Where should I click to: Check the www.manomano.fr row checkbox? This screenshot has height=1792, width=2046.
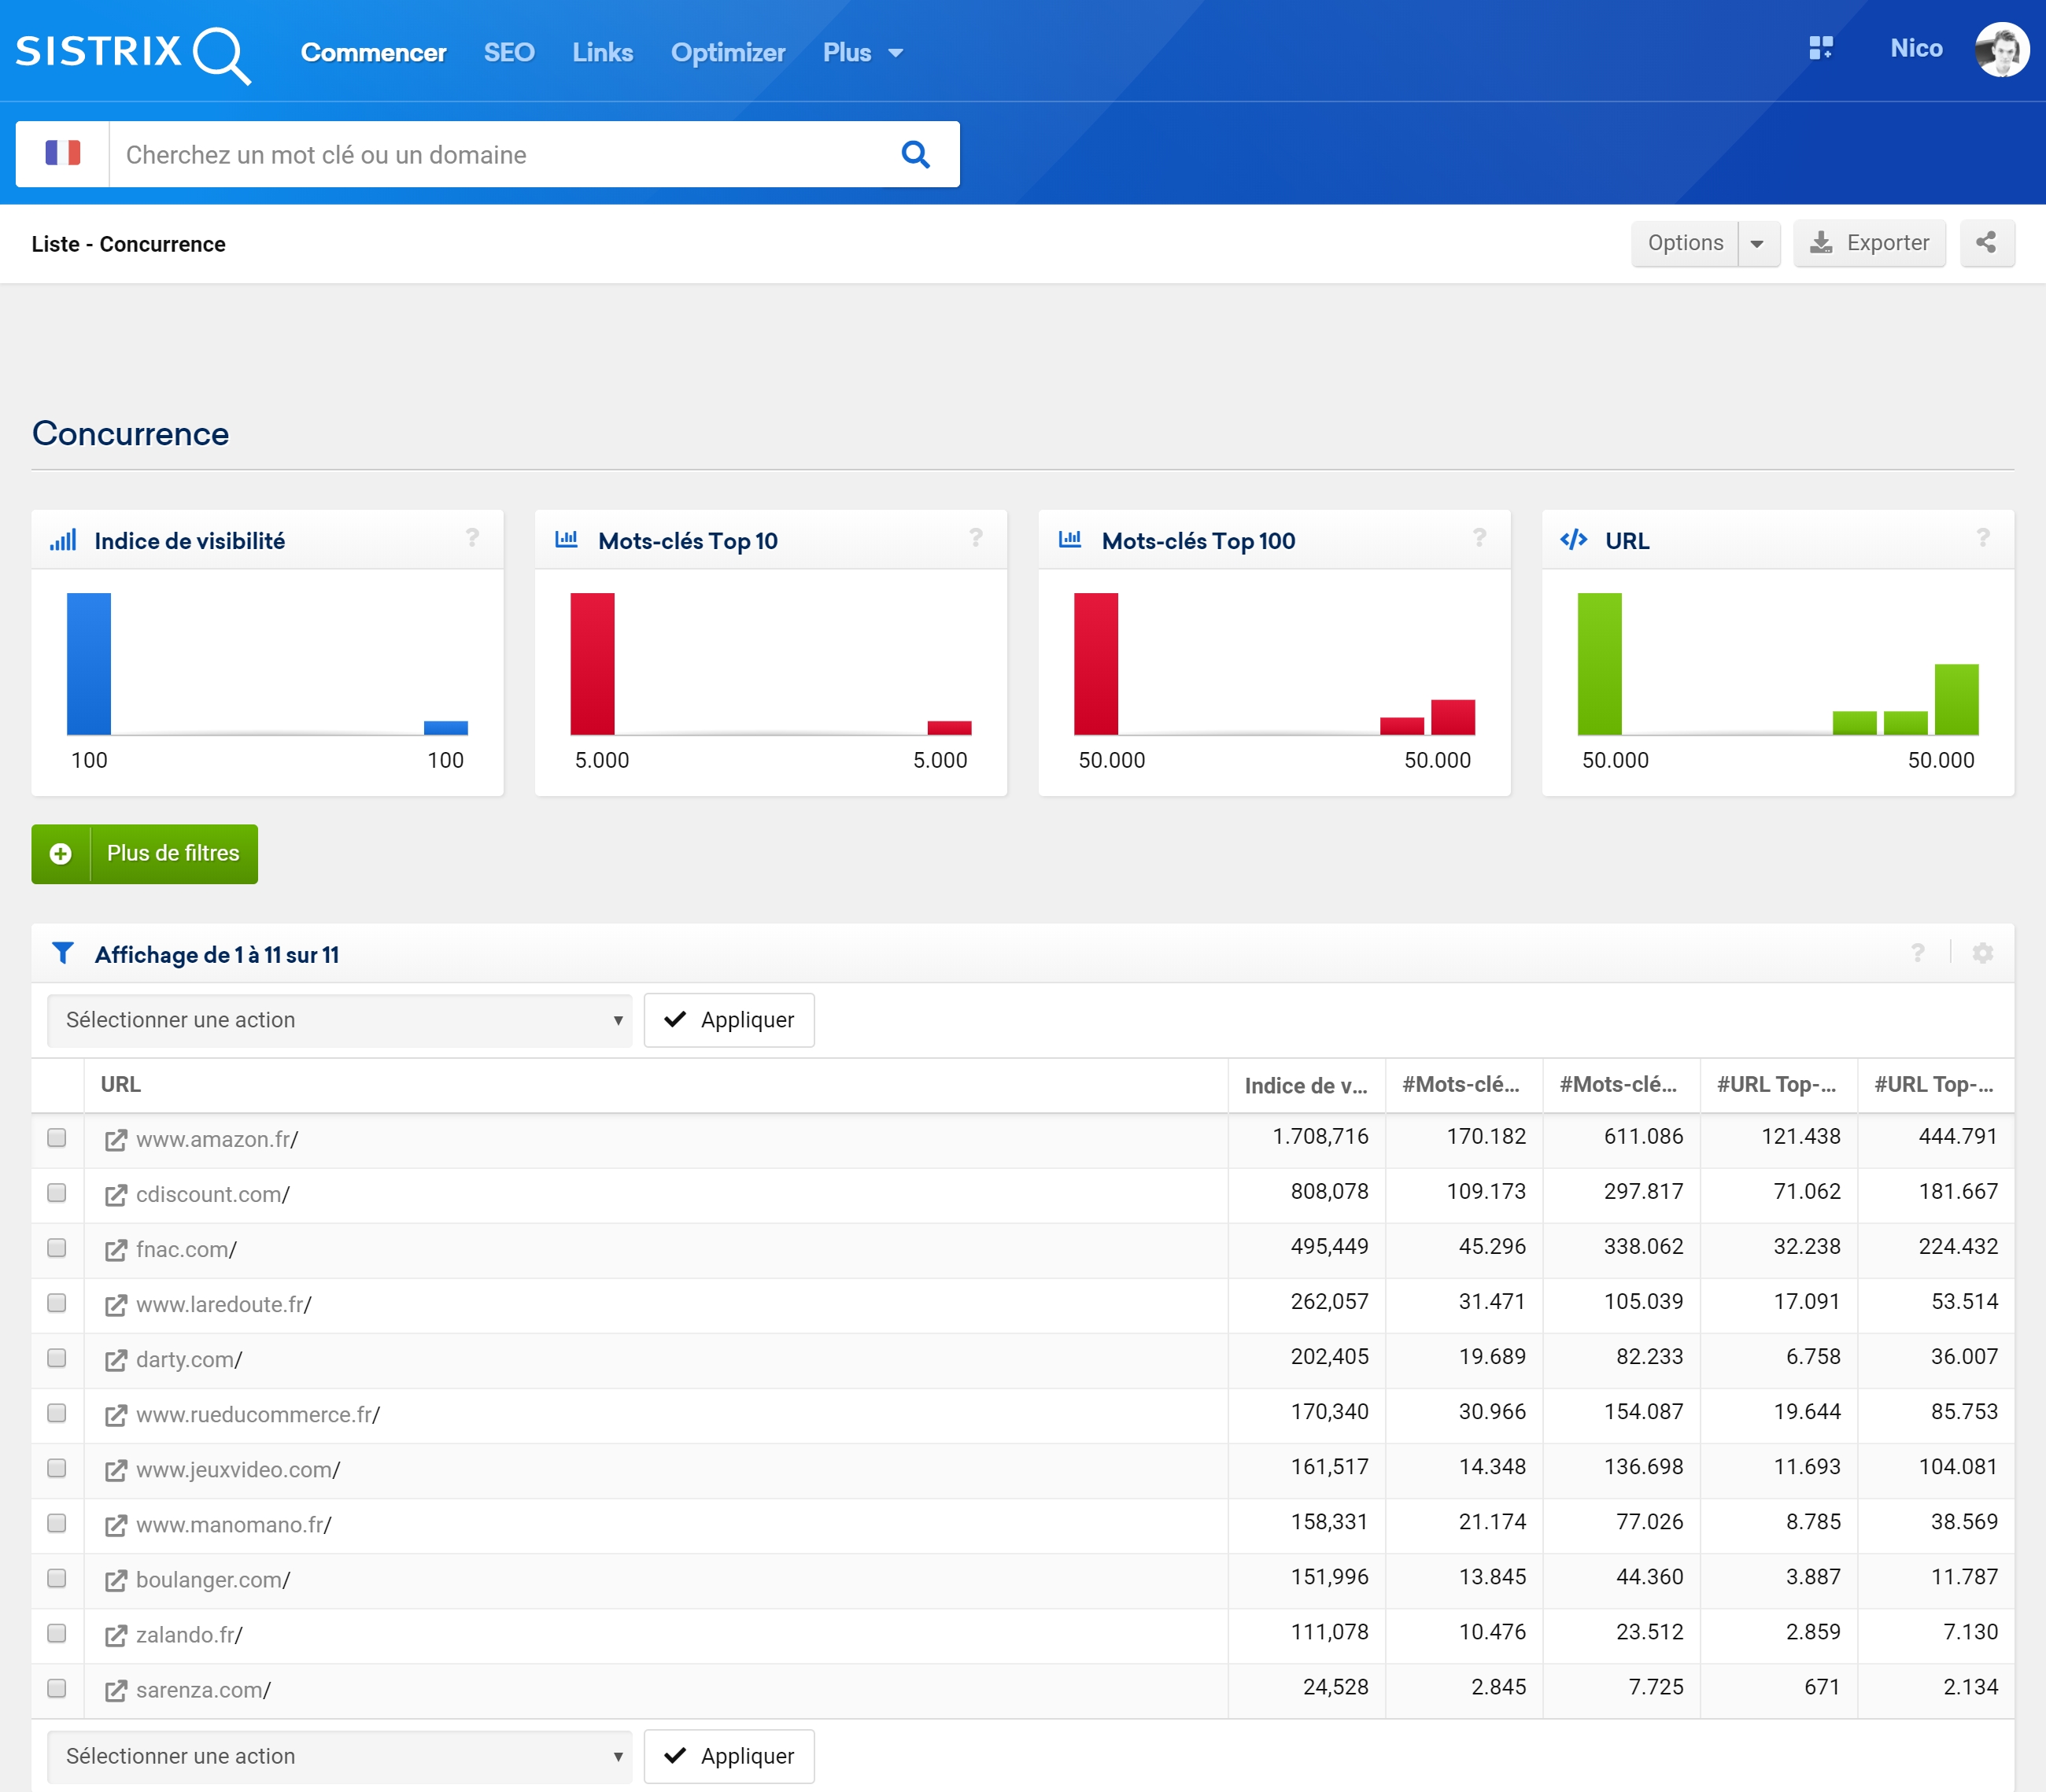click(x=57, y=1523)
